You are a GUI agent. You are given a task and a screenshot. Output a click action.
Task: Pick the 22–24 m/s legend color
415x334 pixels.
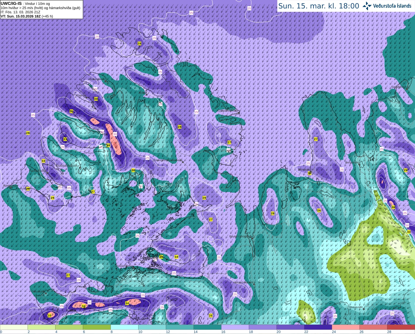click(318, 327)
